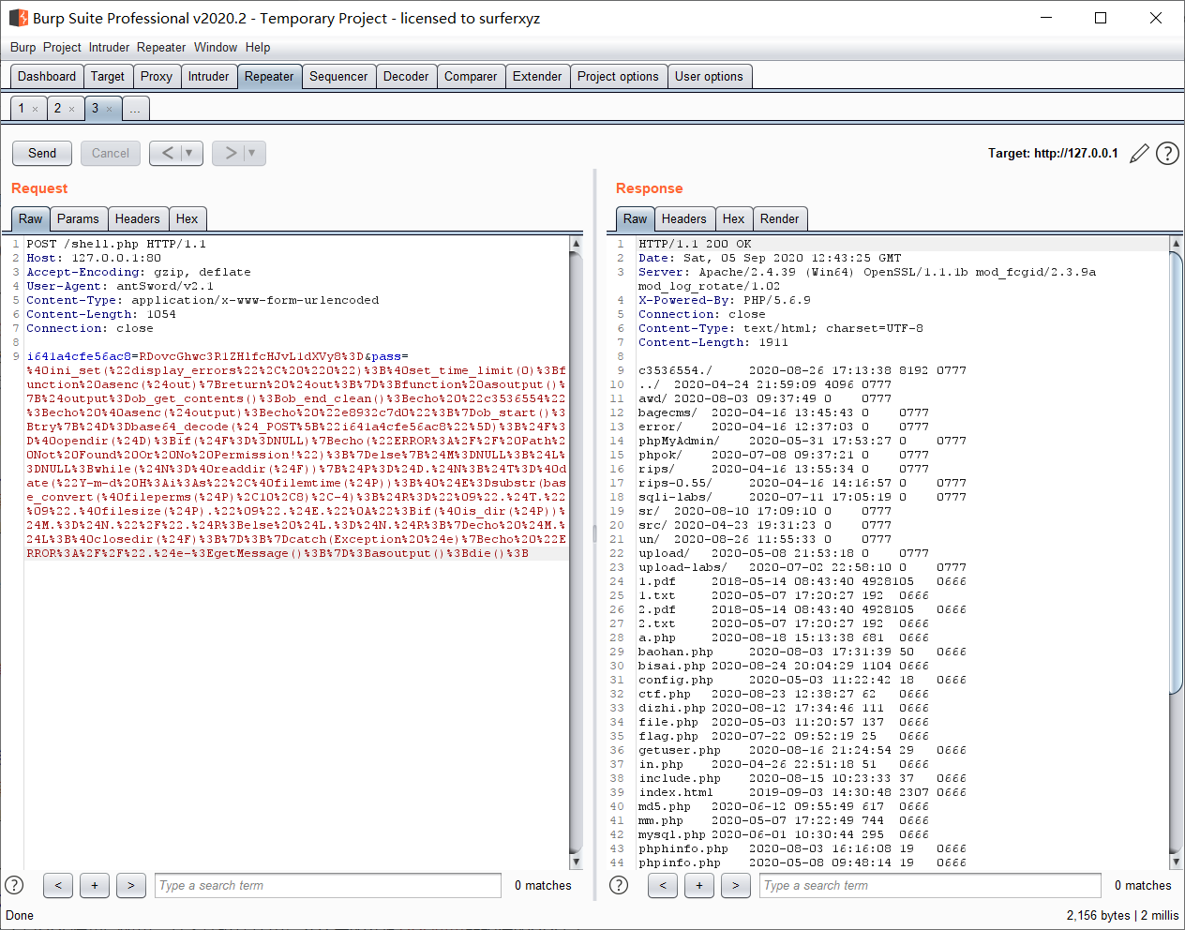Open help via the top-right question mark icon
1185x930 pixels.
1167,154
